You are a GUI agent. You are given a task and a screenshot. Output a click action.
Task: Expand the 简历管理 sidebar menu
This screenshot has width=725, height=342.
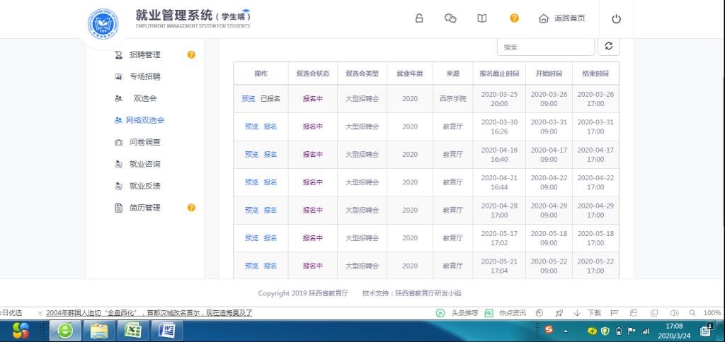click(x=144, y=208)
